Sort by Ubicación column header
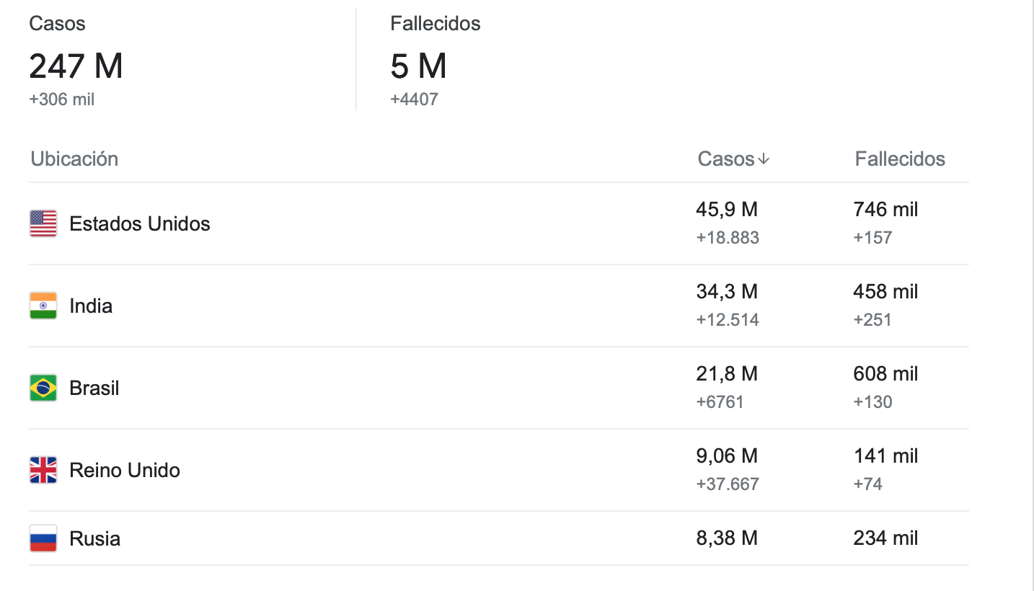1034x591 pixels. [x=74, y=159]
